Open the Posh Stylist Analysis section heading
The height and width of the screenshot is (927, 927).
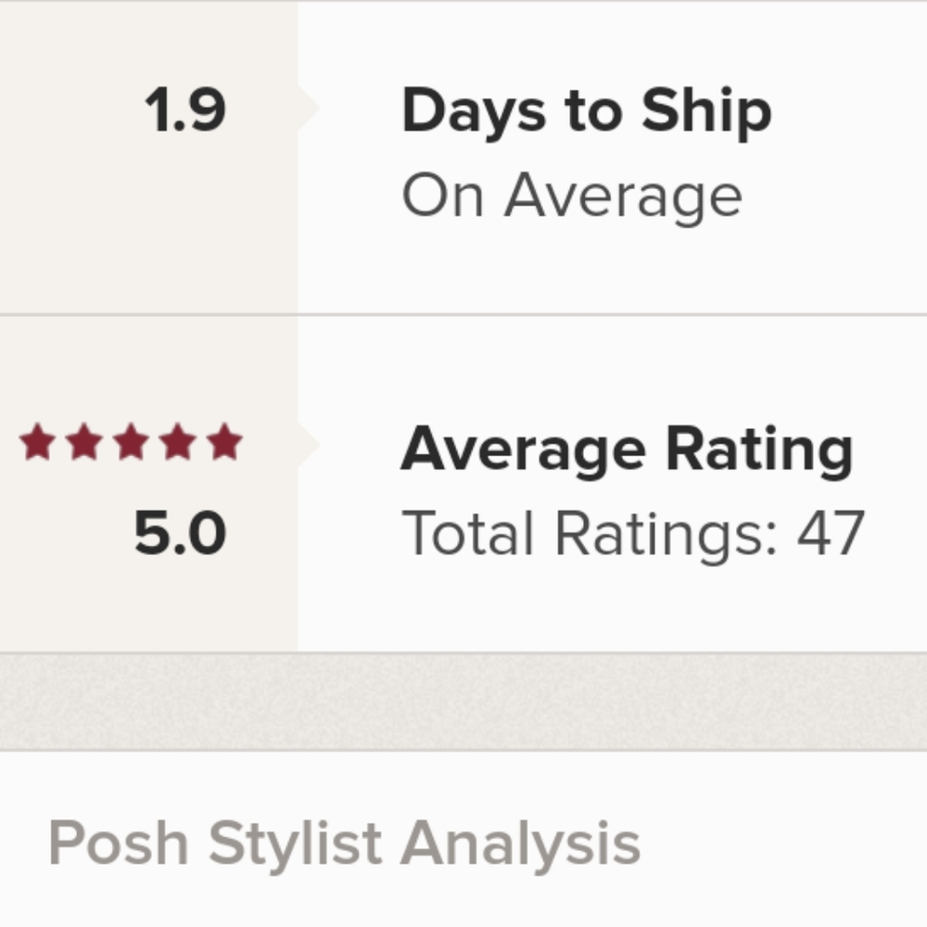pos(344,845)
